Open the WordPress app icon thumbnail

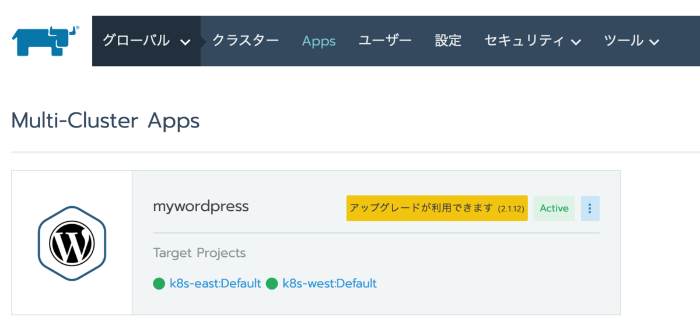[72, 243]
